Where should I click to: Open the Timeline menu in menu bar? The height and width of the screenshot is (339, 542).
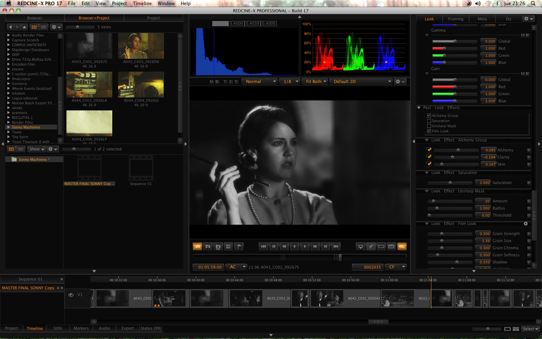click(142, 4)
